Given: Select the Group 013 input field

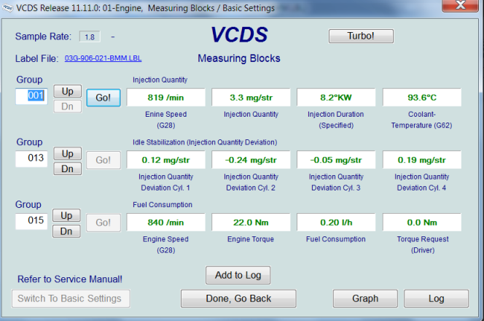Looking at the screenshot, I should (31, 158).
